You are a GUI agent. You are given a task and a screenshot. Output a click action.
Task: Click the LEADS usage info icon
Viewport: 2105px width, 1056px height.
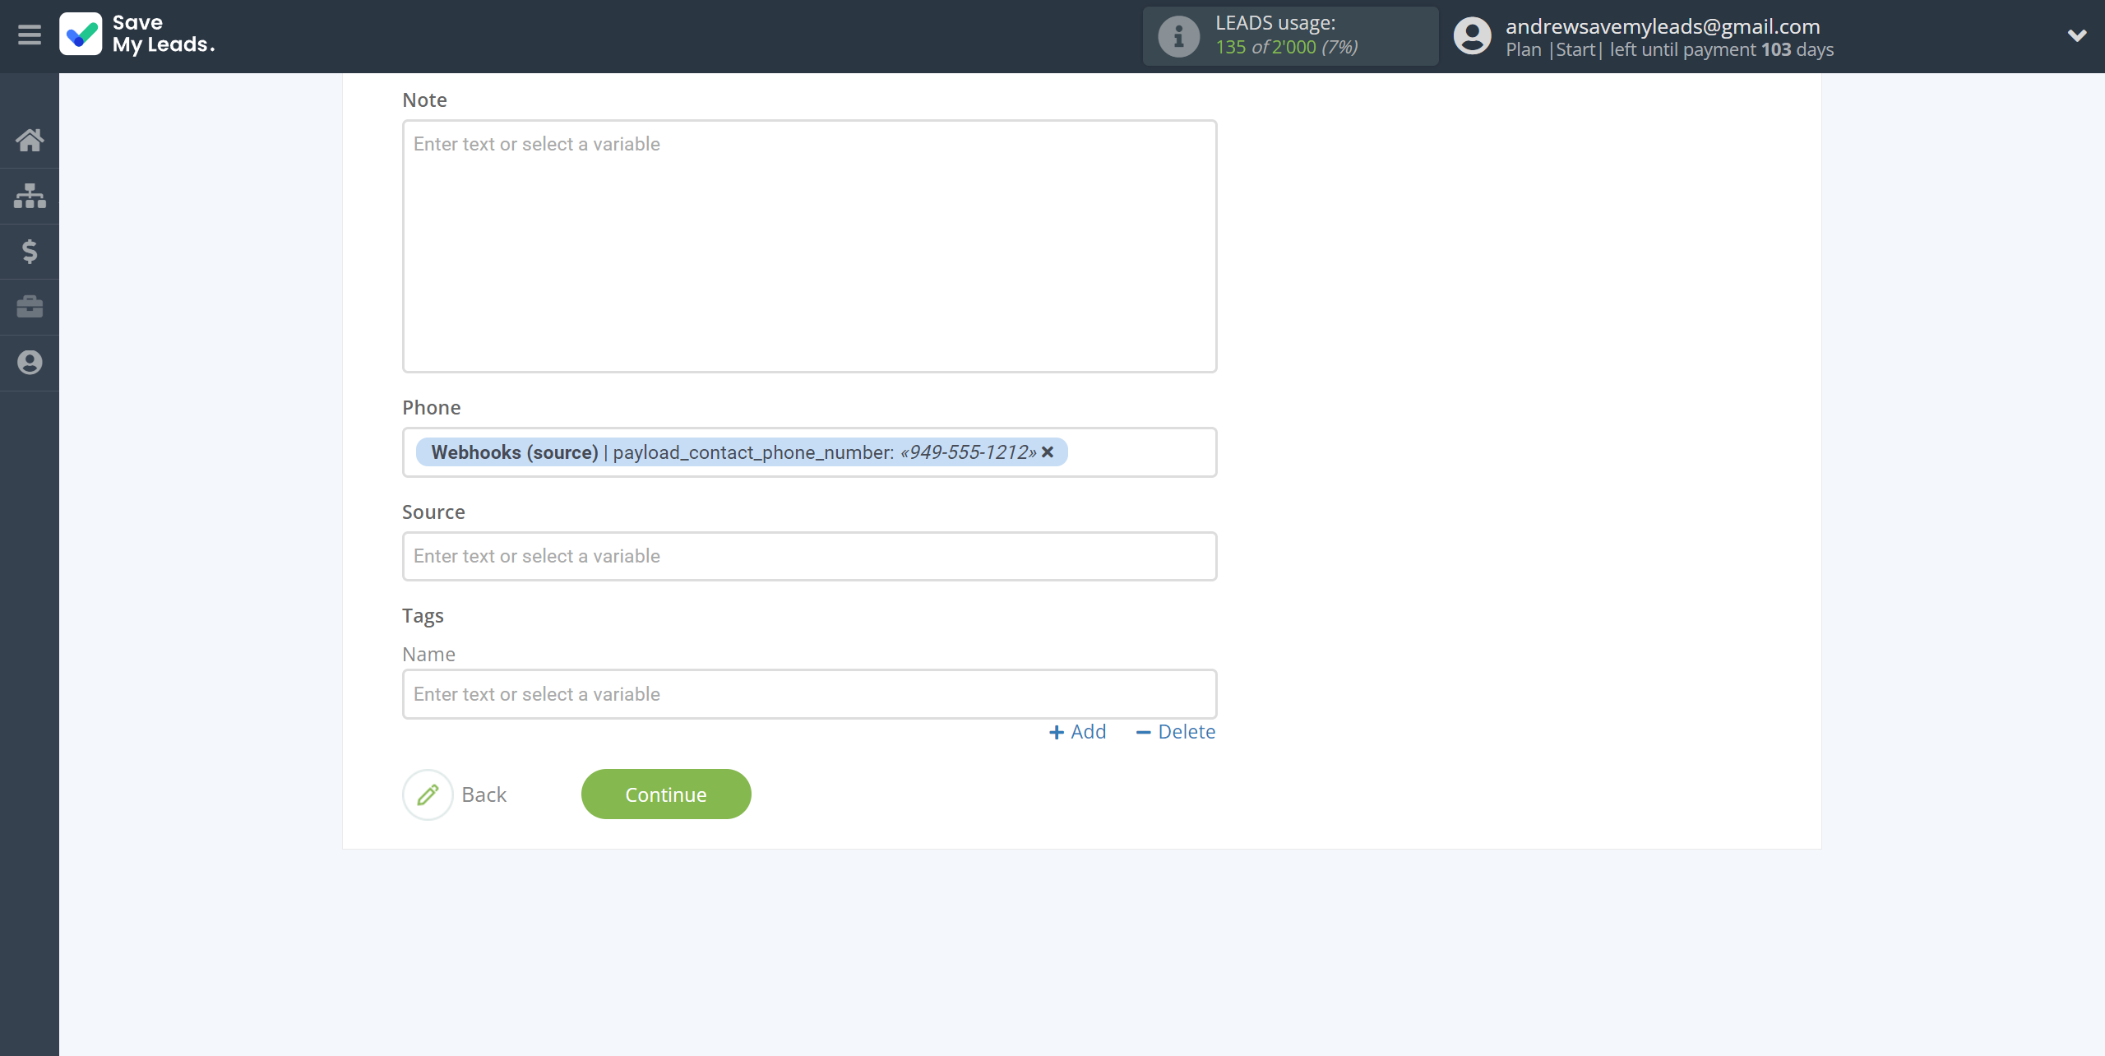pos(1178,36)
